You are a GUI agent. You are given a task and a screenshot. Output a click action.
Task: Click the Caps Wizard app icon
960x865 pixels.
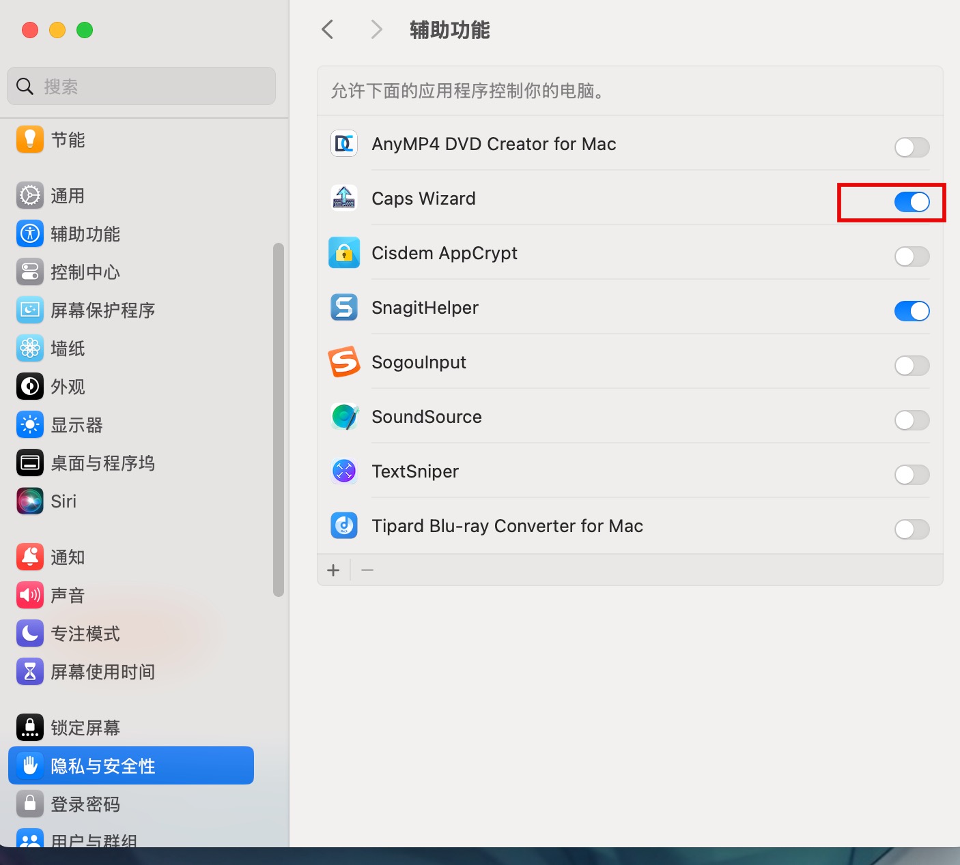click(x=344, y=199)
